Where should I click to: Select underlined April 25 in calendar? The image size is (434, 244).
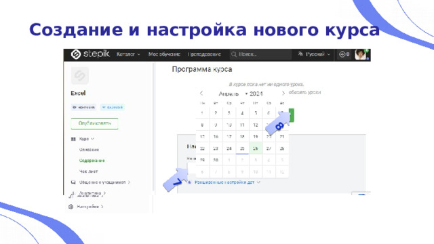(242, 148)
